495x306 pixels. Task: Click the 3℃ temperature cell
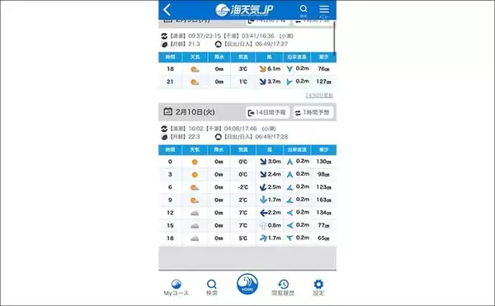(x=243, y=68)
